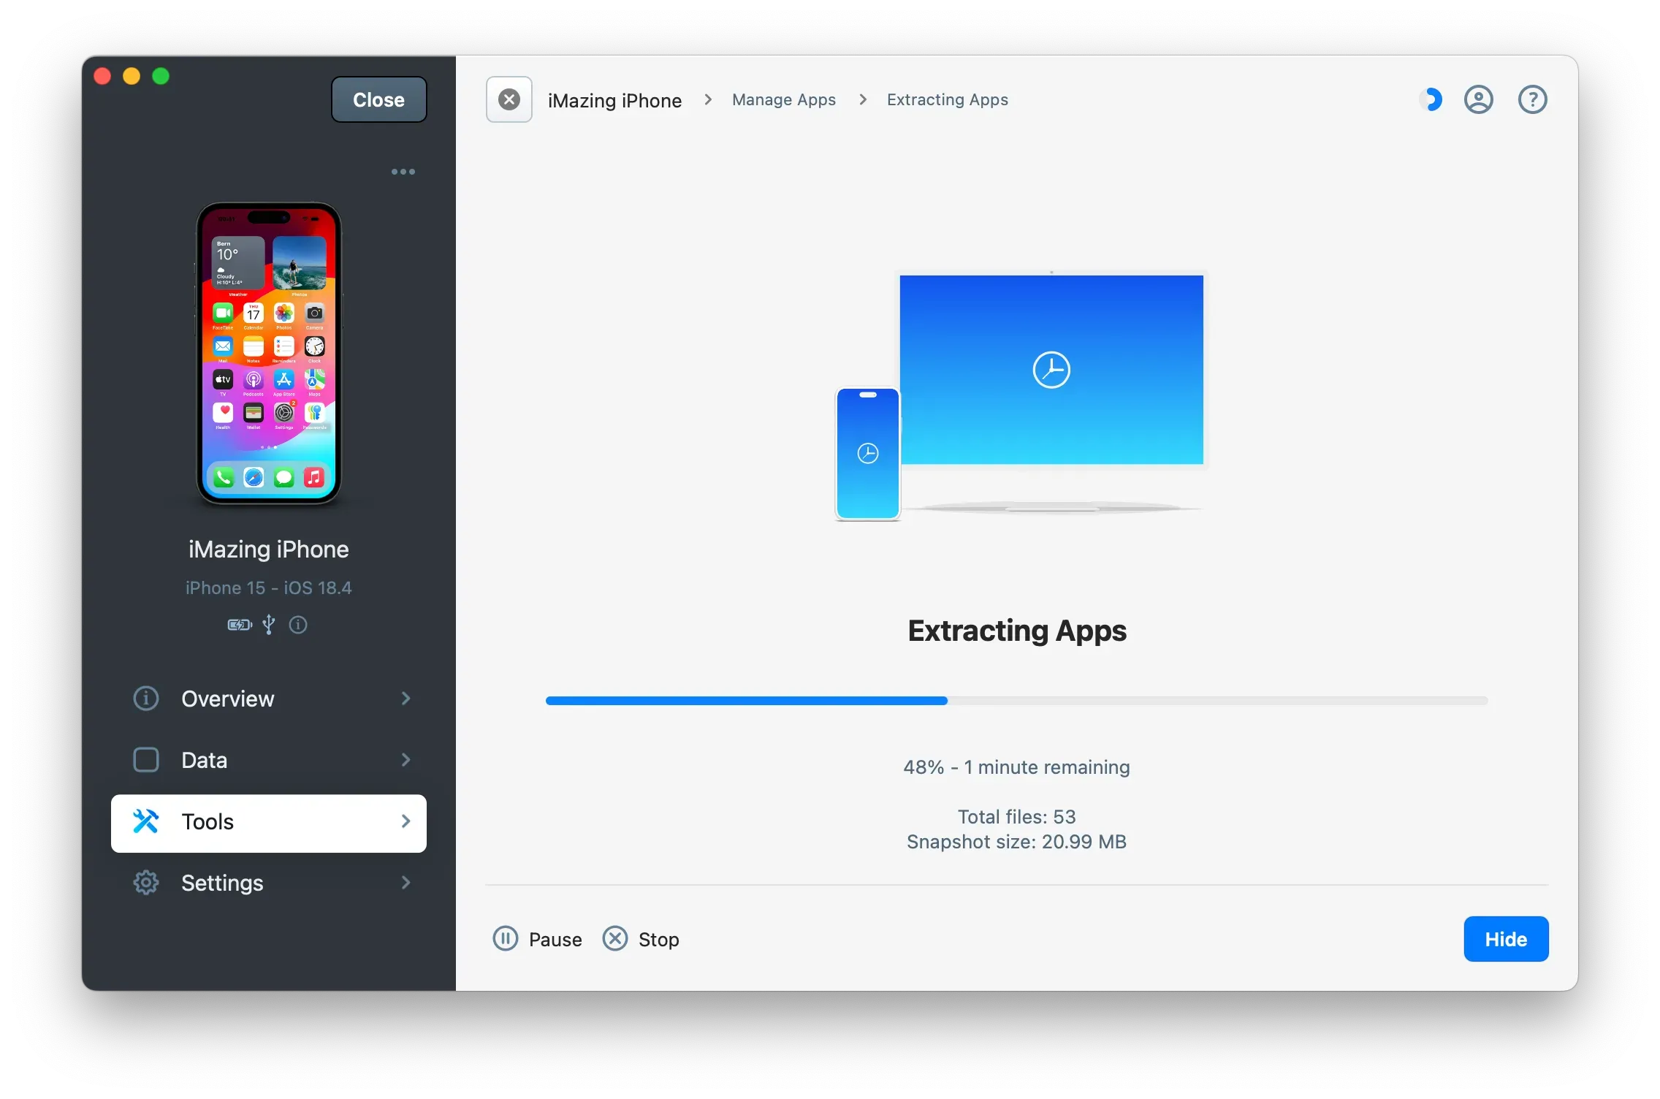Open the device options via ellipsis menu

403,171
